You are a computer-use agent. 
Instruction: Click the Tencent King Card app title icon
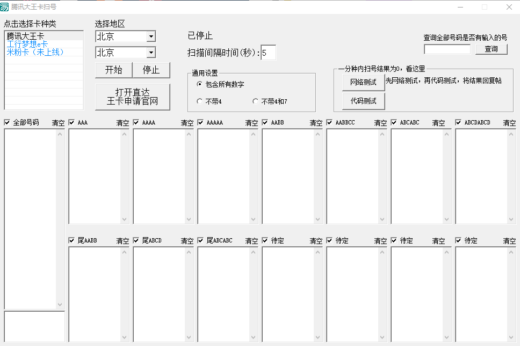[4, 6]
